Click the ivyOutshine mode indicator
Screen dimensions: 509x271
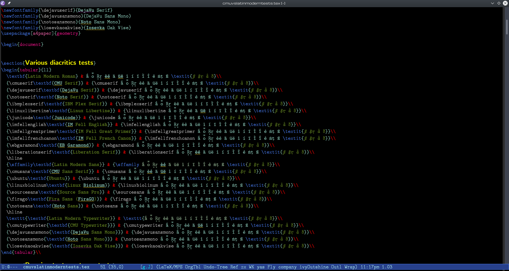click(x=314, y=267)
